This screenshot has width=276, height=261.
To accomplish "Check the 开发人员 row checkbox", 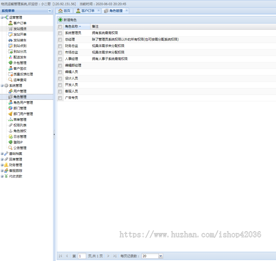I will tap(60, 85).
